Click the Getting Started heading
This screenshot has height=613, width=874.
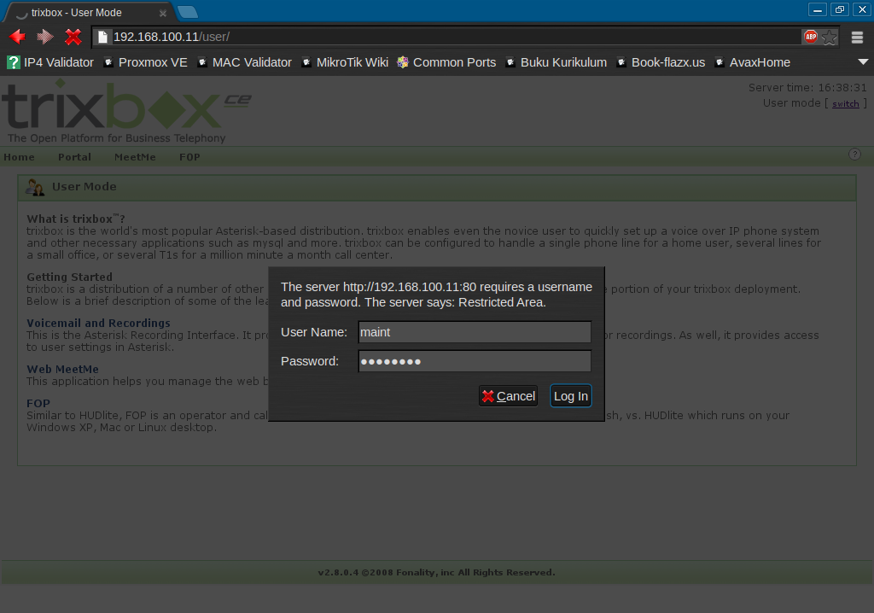70,277
